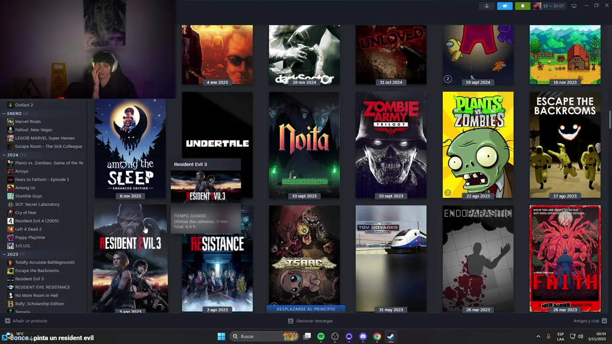The width and height of the screenshot is (612, 344).
Task: Open the Stardew Valley cover dated 16 nov 2023
Action: tap(565, 55)
